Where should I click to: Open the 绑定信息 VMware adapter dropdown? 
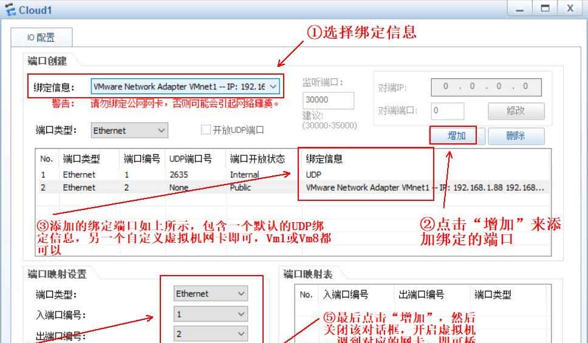185,87
